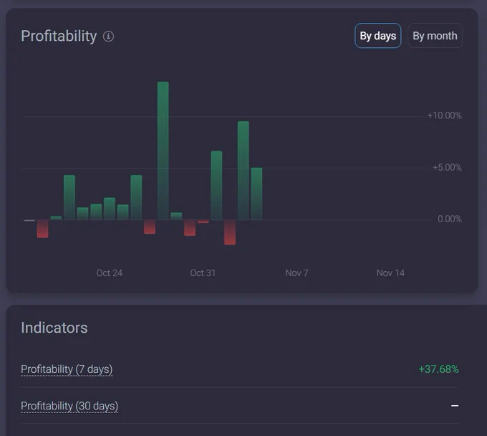Switch chart to By days

377,36
